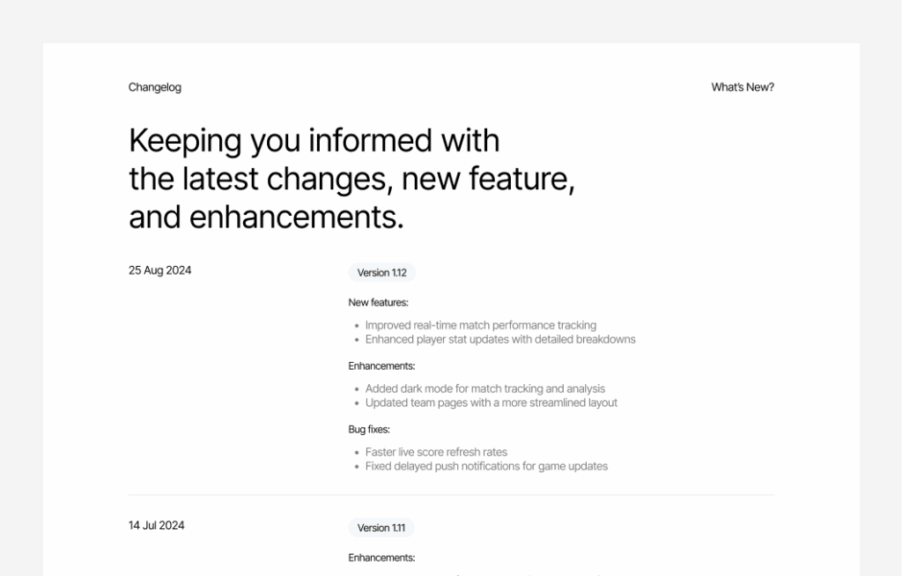Click the updated team pages entry
Viewport: 902px width, 576px height.
(491, 402)
